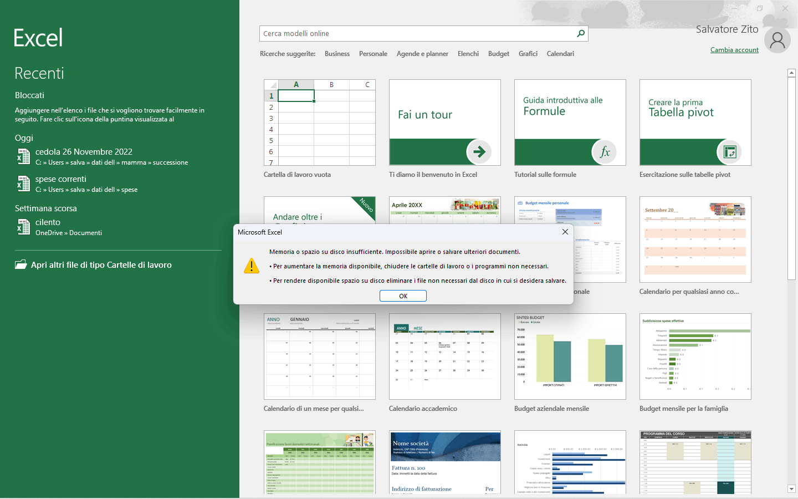Click the Excel file icon beside spese correnti
The width and height of the screenshot is (798, 499).
(23, 184)
